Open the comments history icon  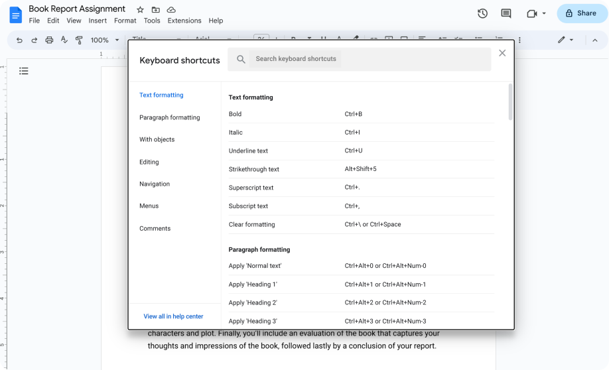coord(506,13)
